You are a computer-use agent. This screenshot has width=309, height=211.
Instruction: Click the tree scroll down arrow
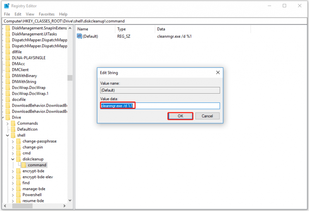[70, 200]
